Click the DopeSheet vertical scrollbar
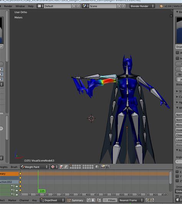The height and width of the screenshot is (204, 182). (171, 178)
